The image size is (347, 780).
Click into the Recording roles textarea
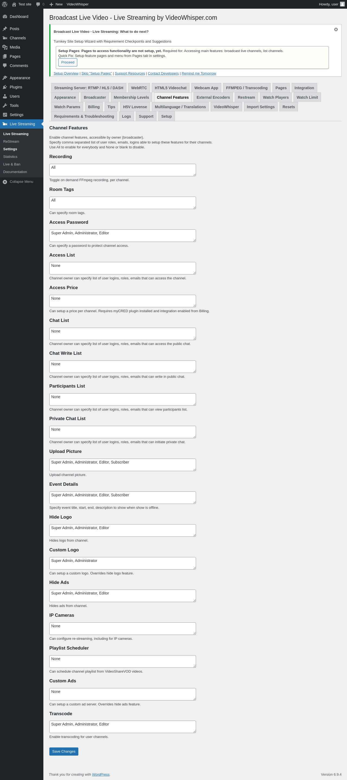pyautogui.click(x=123, y=170)
